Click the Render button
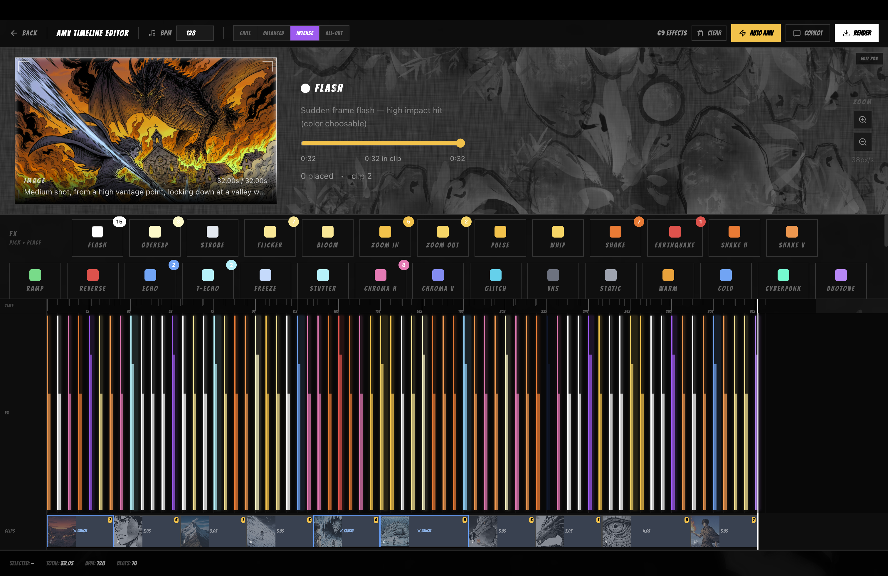Screen dimensions: 888x576 coord(856,33)
